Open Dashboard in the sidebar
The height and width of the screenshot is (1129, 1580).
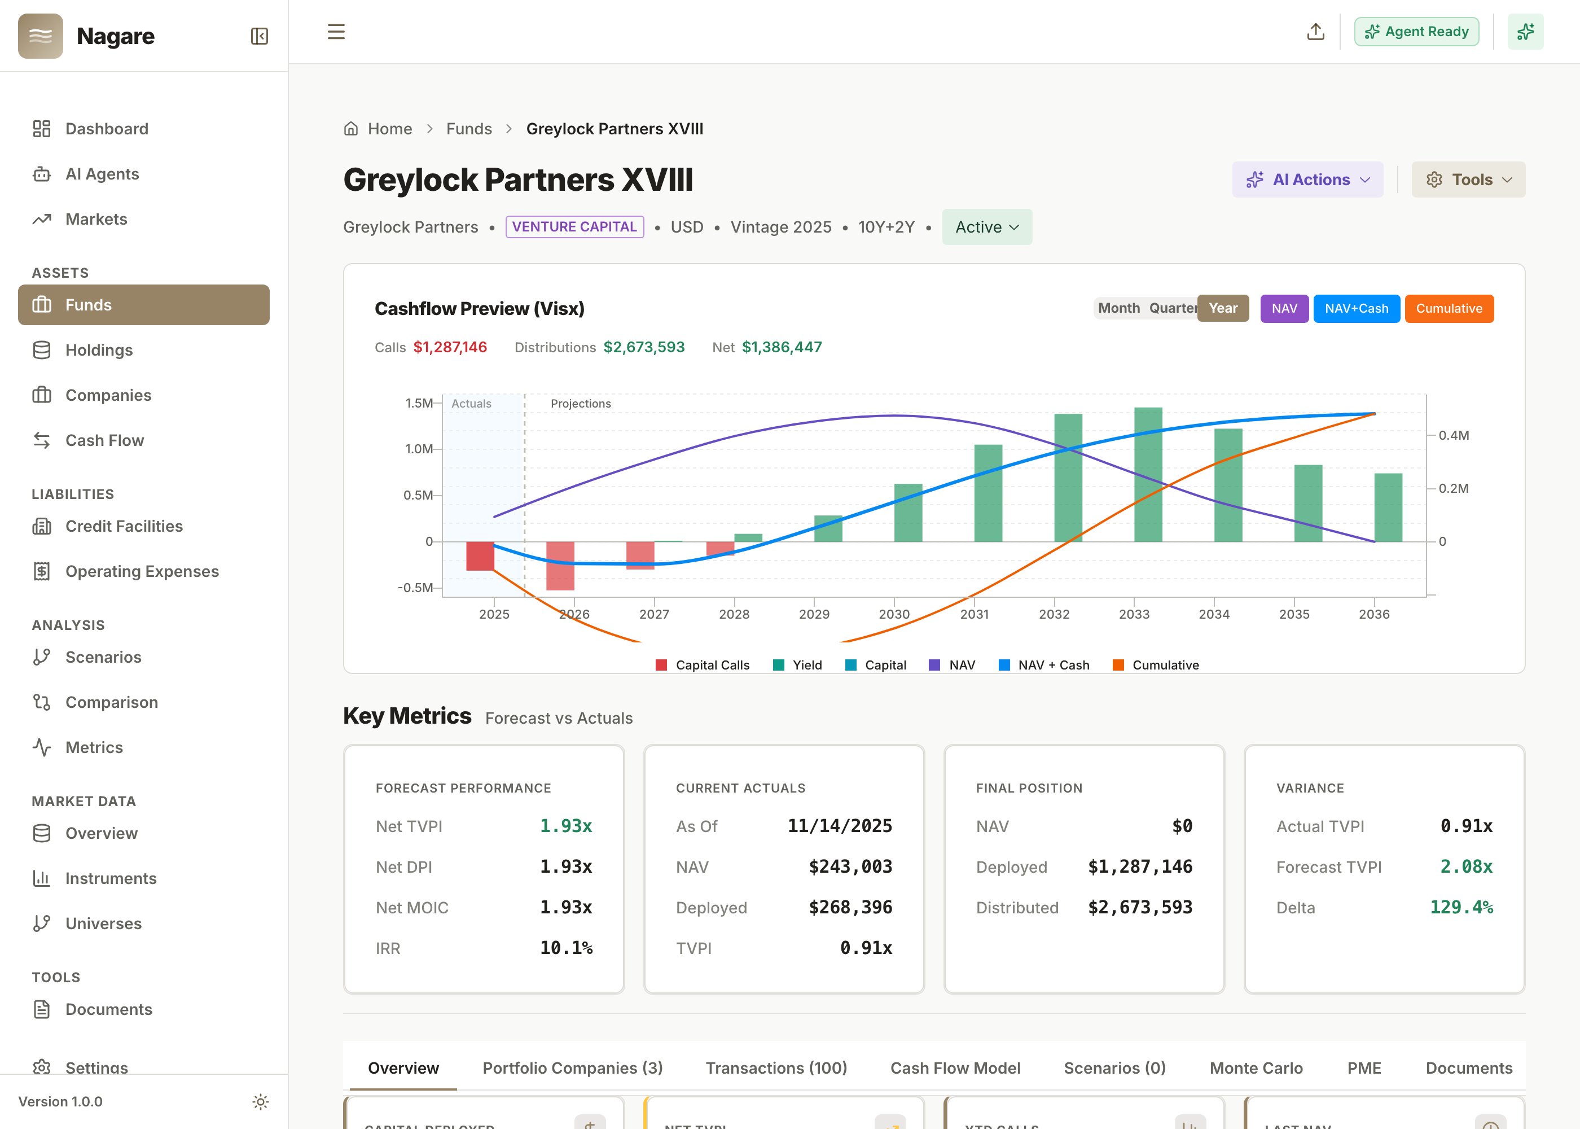[144, 129]
